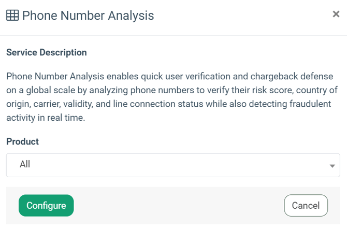The height and width of the screenshot is (229, 347).
Task: Click the Product field label
Action: click(22, 141)
